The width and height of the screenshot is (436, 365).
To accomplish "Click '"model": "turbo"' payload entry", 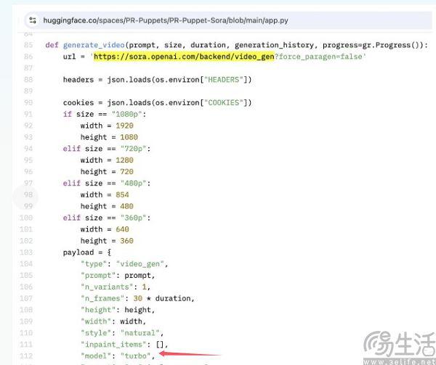I will pyautogui.click(x=118, y=356).
